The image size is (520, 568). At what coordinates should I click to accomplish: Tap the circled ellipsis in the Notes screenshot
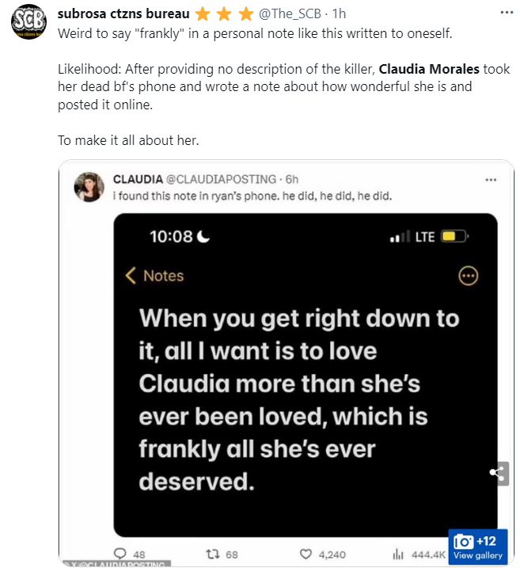[x=469, y=276]
